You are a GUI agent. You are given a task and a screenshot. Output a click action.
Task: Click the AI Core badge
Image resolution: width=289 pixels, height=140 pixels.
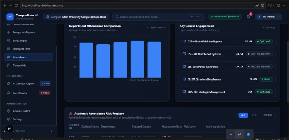[x=45, y=84]
